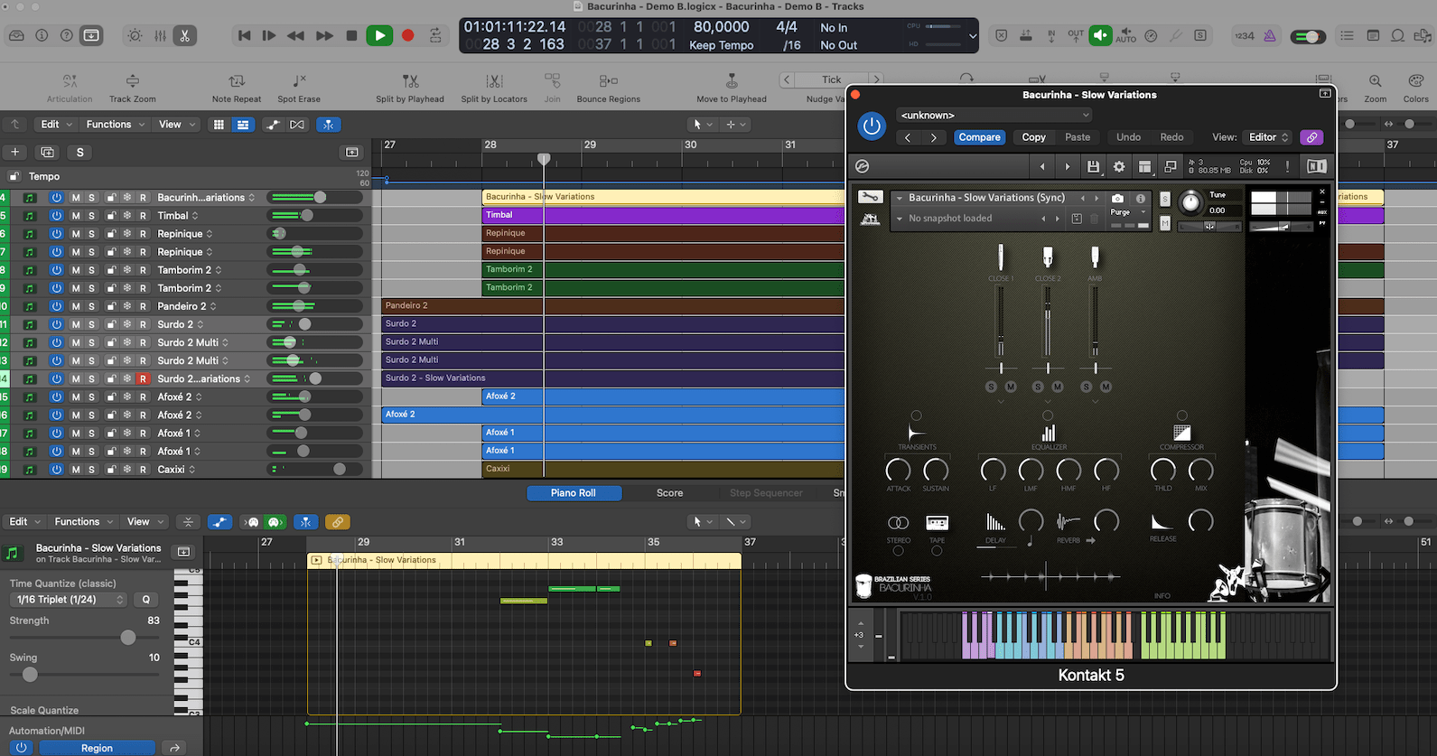Toggle global Solo S button above track list

[x=80, y=152]
